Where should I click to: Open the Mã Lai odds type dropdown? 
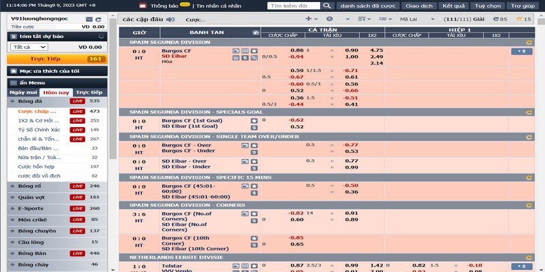pyautogui.click(x=417, y=20)
